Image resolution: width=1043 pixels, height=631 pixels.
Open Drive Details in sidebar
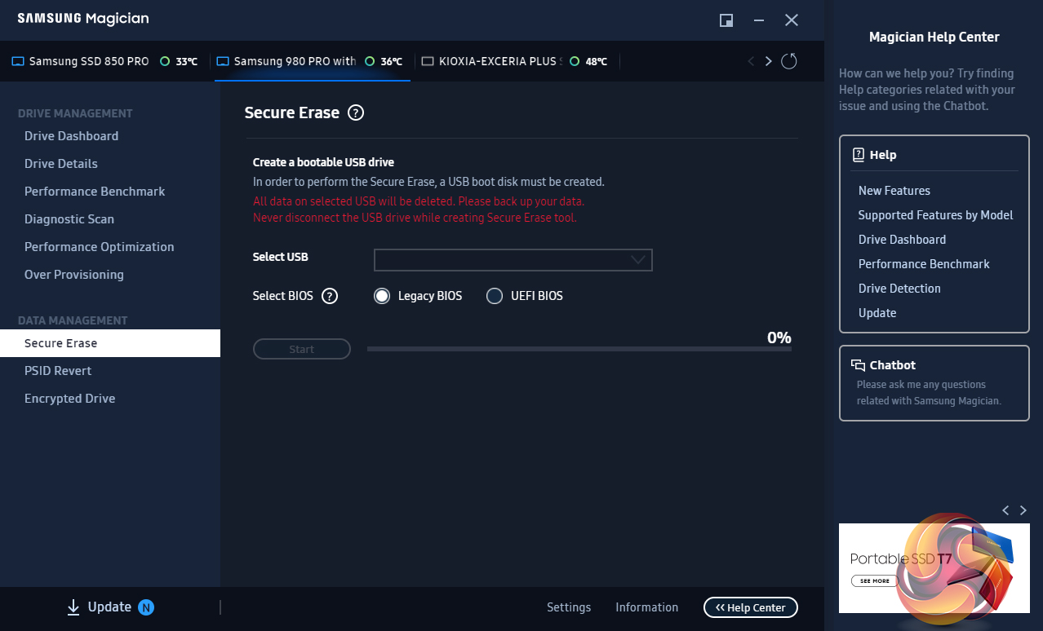[x=61, y=164]
